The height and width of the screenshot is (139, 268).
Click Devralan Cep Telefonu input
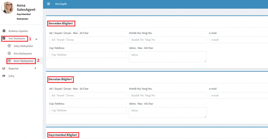(88, 110)
